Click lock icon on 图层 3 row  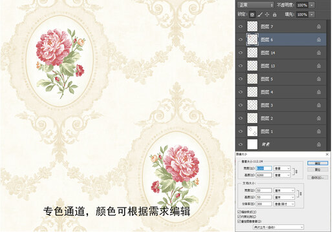tap(319, 105)
